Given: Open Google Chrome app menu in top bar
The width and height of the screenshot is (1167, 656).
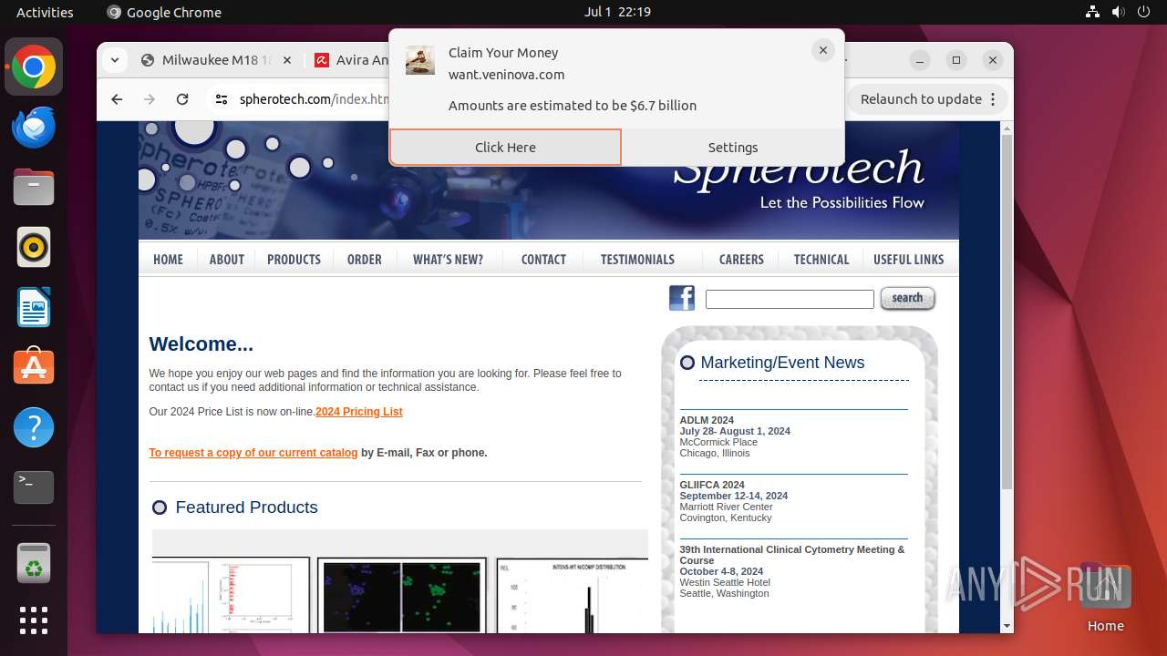Looking at the screenshot, I should (x=164, y=12).
